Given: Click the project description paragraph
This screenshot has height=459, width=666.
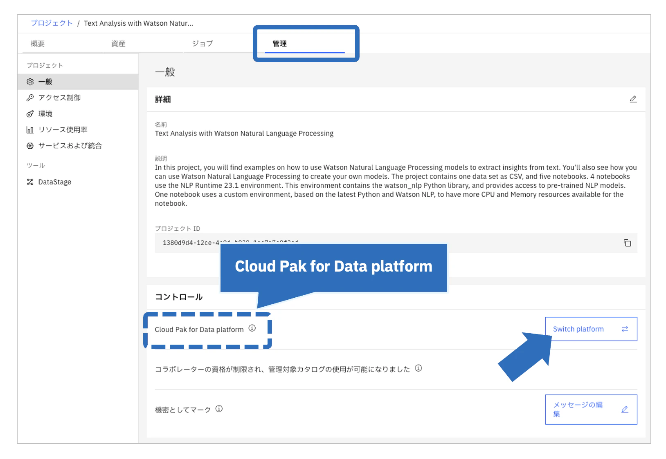Looking at the screenshot, I should 396,185.
